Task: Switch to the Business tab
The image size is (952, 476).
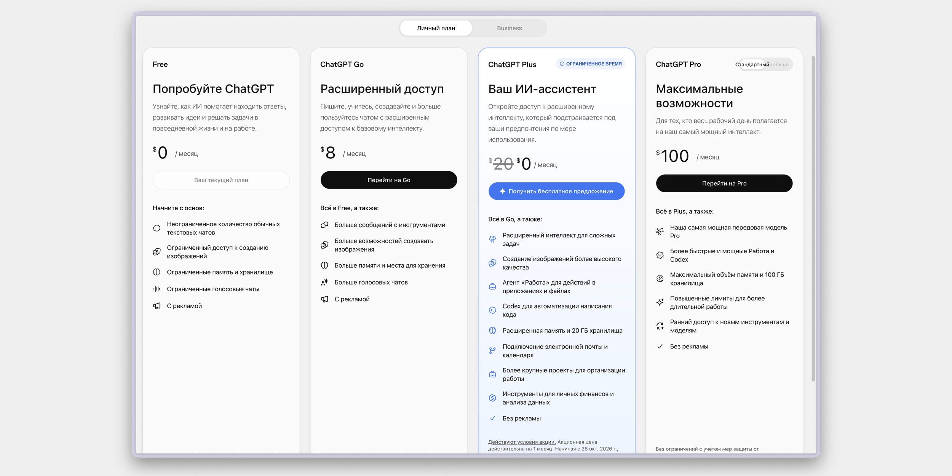Action: [x=509, y=28]
